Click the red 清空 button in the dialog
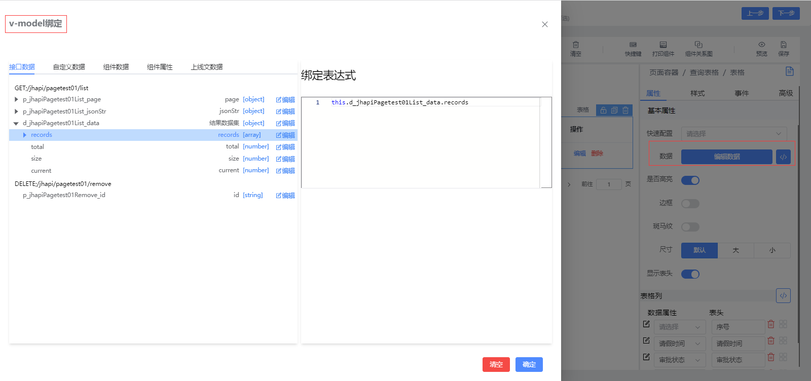The image size is (811, 381). coord(496,364)
